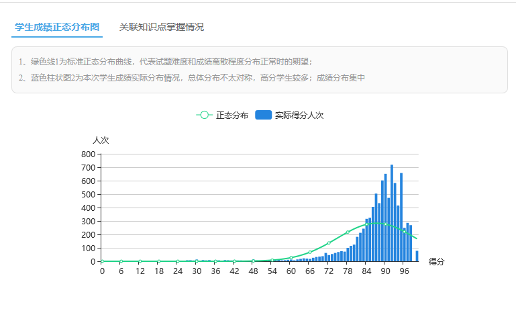This screenshot has width=516, height=317.
Task: Click the 400 label on the y-axis
Action: tap(88, 208)
